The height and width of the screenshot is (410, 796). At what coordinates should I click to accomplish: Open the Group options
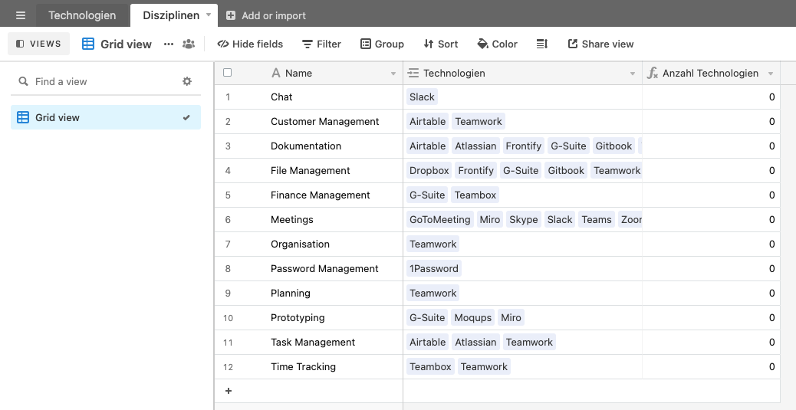[x=382, y=44]
